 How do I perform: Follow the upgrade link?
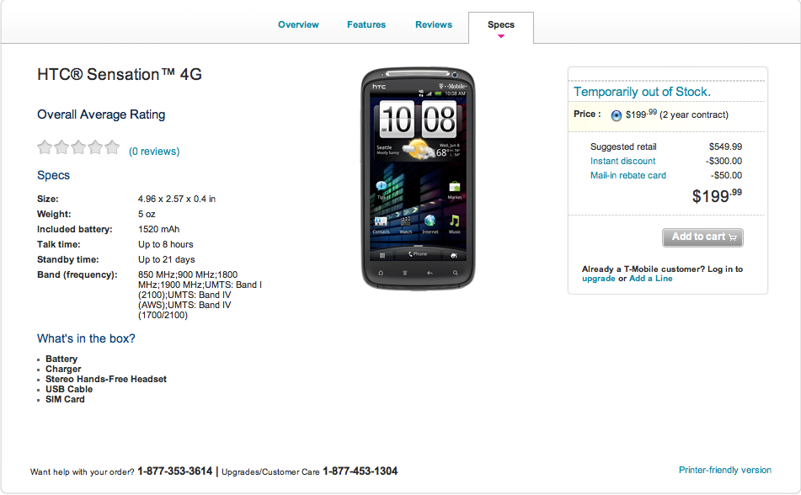tap(598, 279)
